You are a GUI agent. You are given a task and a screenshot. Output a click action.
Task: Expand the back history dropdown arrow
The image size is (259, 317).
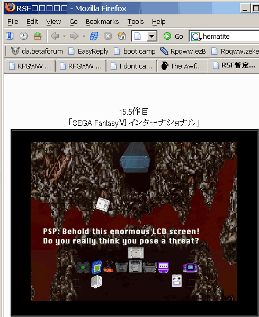tap(64, 37)
